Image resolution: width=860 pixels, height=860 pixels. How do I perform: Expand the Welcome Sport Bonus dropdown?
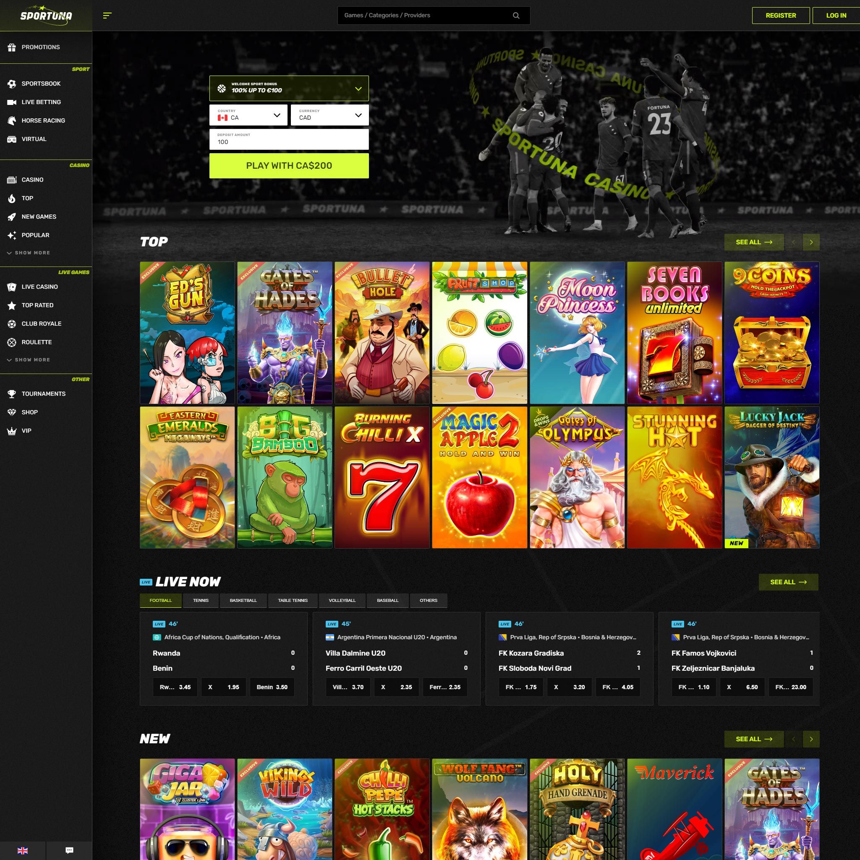[289, 88]
